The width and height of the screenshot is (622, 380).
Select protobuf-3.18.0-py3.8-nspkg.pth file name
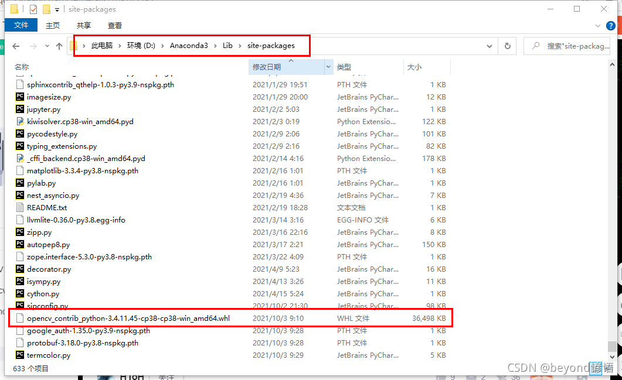click(x=83, y=343)
